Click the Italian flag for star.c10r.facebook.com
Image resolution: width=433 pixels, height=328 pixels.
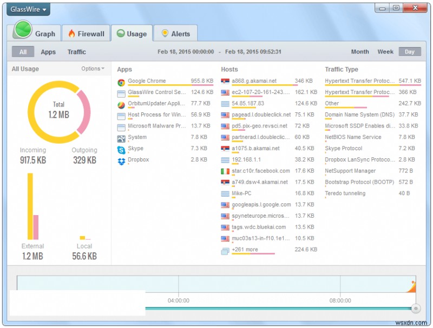[x=225, y=171]
